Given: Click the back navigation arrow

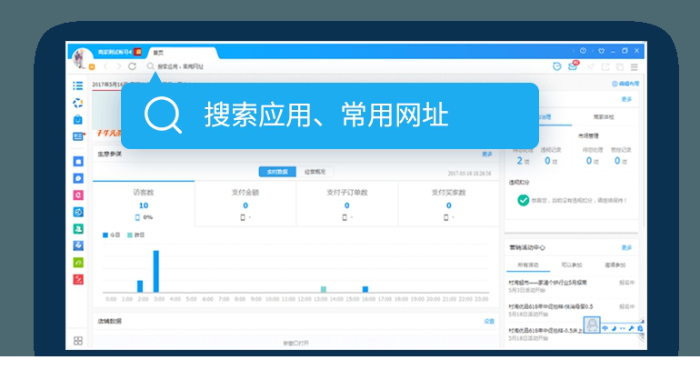Looking at the screenshot, I should (x=105, y=66).
